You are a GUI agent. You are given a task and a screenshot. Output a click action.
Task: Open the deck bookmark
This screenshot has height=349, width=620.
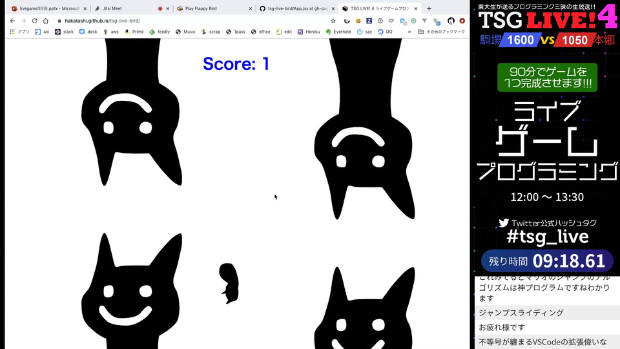click(88, 32)
